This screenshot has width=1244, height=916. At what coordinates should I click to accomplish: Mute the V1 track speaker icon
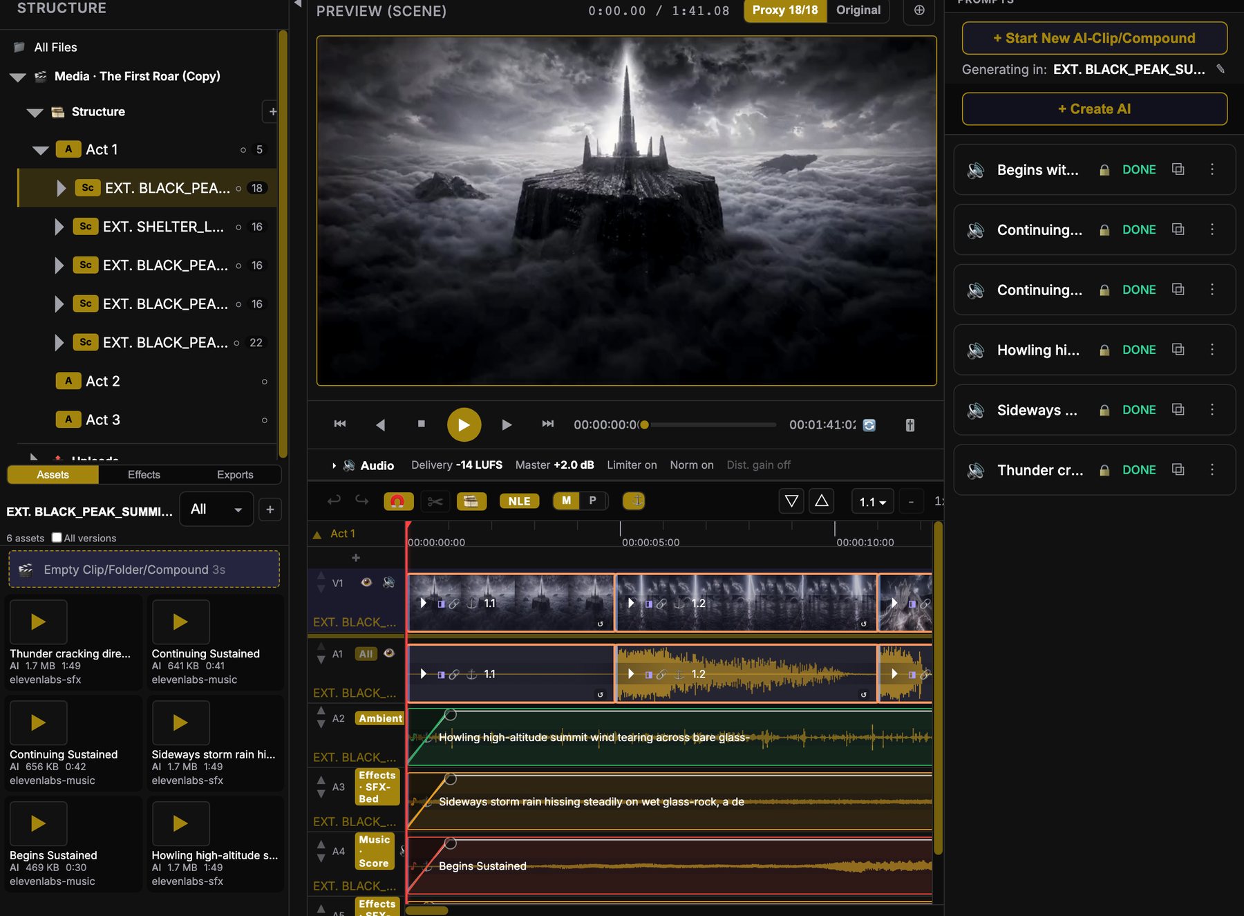389,582
